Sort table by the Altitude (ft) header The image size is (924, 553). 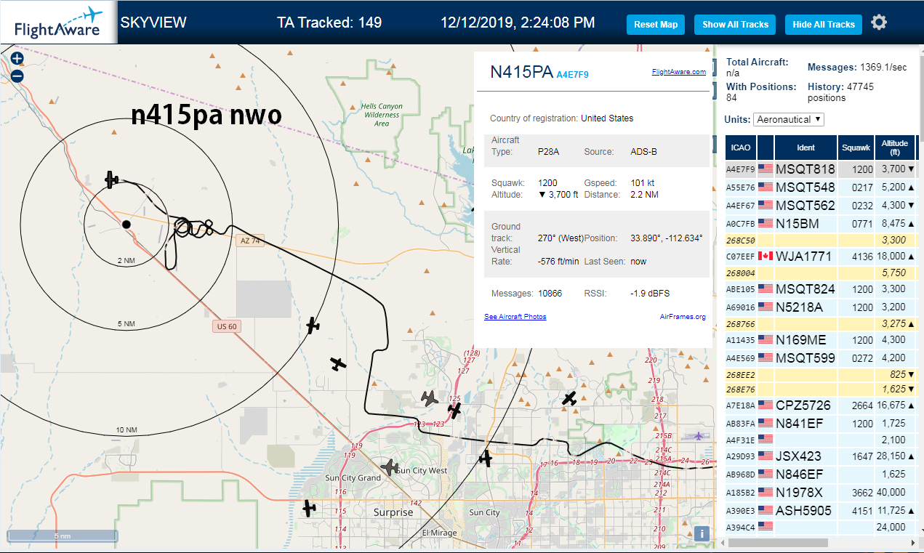[896, 148]
